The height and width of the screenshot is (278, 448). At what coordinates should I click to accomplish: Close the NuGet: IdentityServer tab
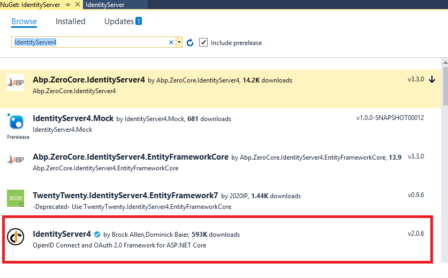[x=78, y=5]
